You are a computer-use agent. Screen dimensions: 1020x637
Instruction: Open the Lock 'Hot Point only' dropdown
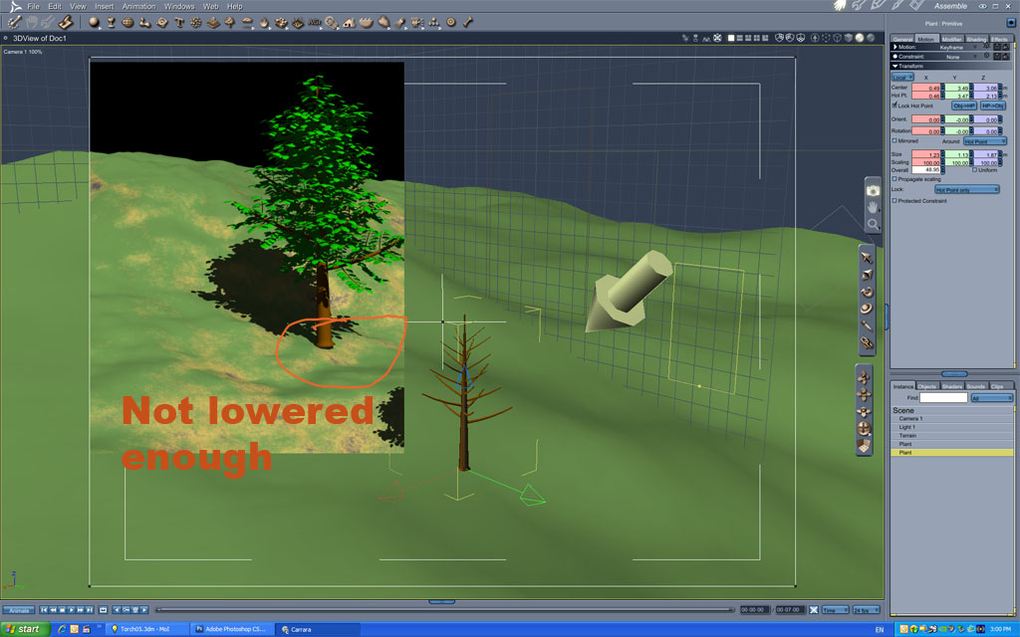[x=966, y=189]
